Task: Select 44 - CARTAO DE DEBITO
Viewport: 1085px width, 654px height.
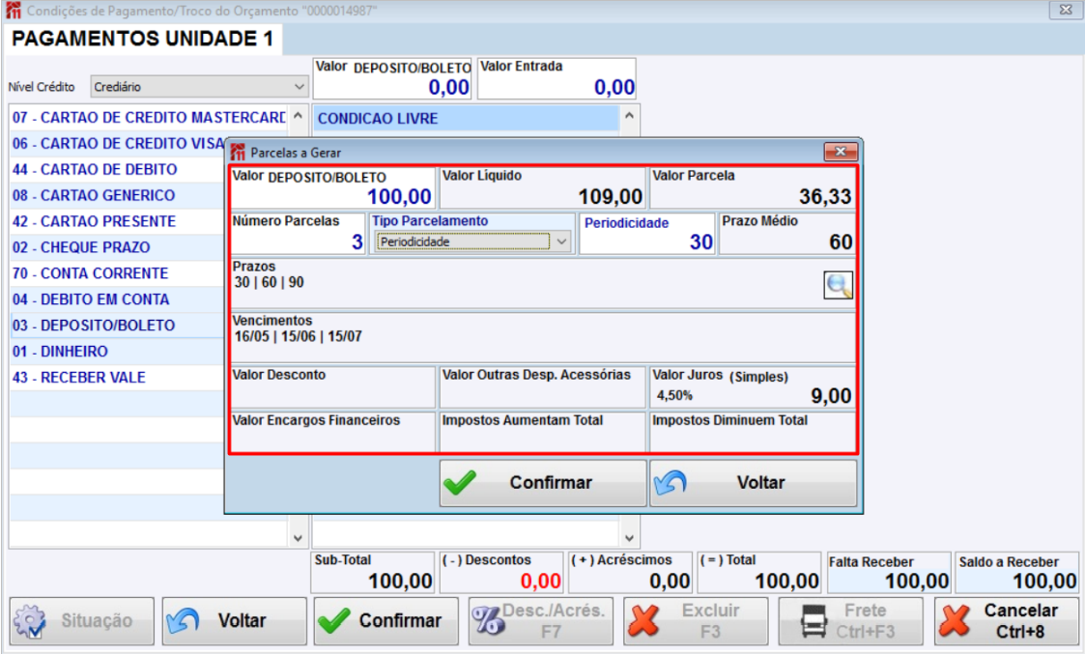Action: 118,170
